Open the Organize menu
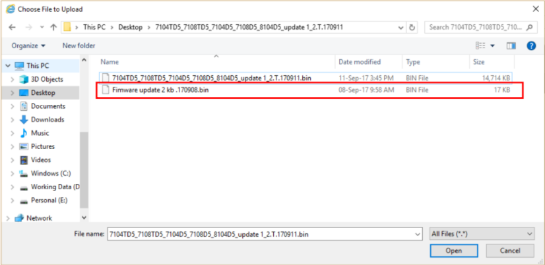 coord(28,45)
